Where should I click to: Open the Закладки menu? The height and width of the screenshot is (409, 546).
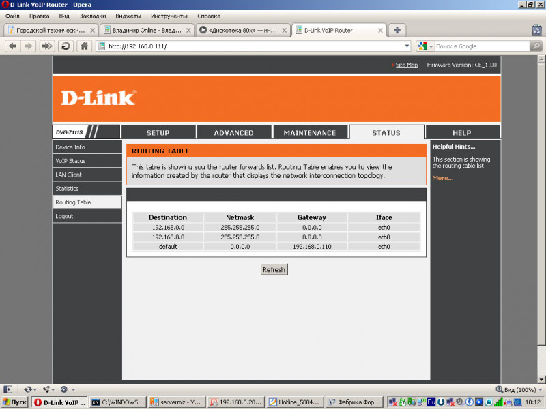tap(93, 16)
